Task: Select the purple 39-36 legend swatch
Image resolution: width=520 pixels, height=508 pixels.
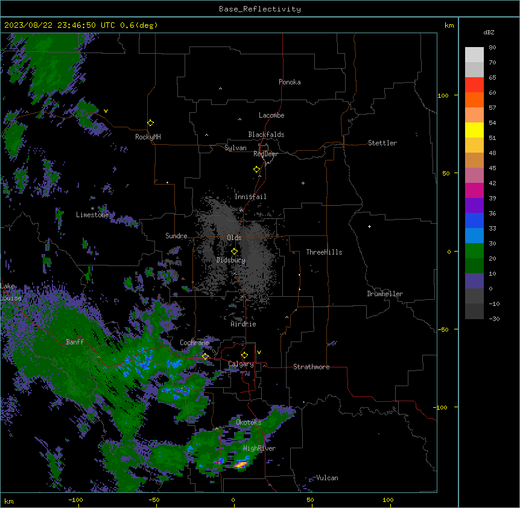Action: pos(474,206)
